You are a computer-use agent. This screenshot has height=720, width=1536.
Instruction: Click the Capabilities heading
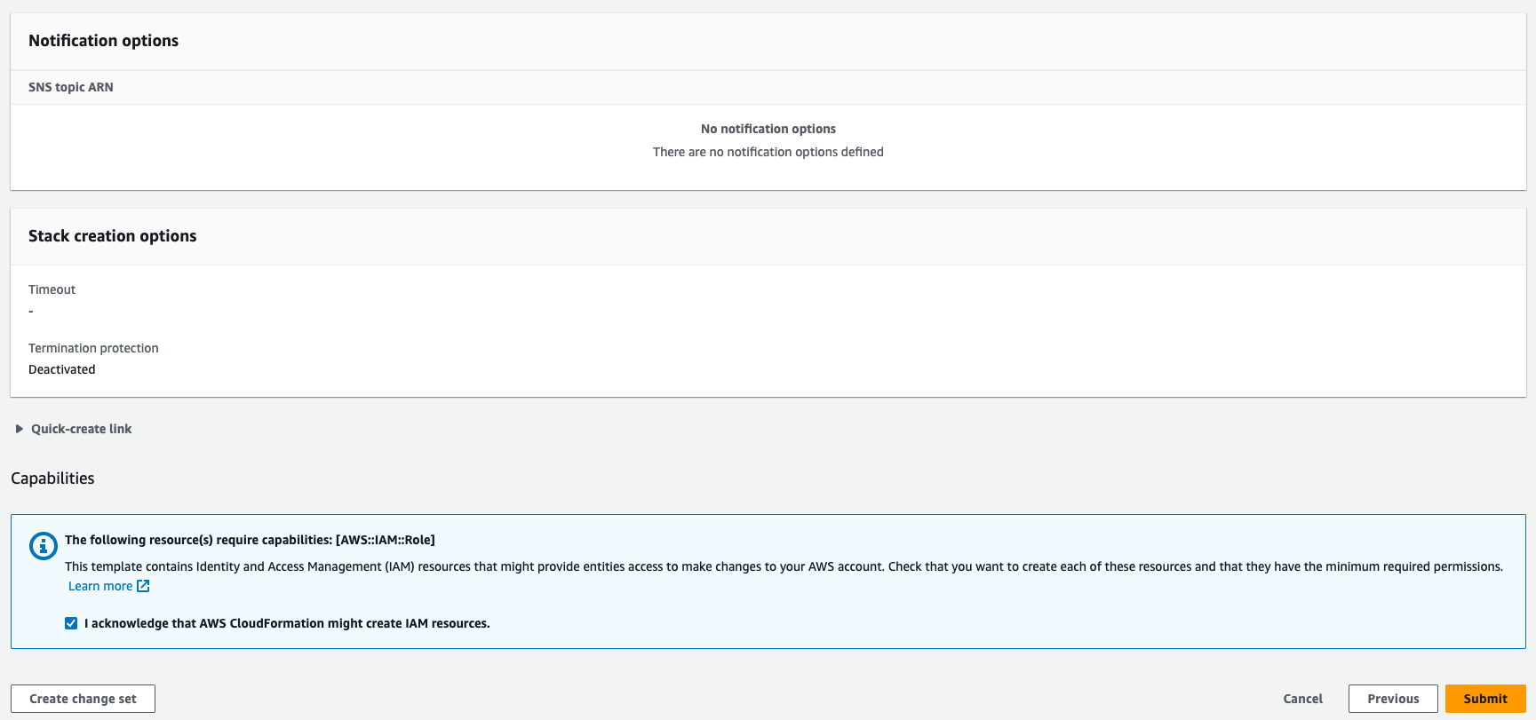[52, 479]
